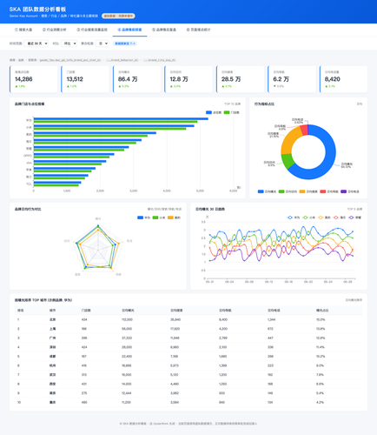
Task: Click the 06-12 date label on trend chart
Action: point(268,282)
